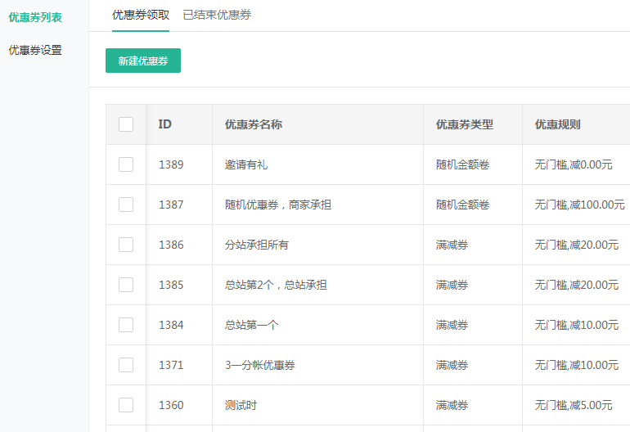
Task: Select checkbox for row 1386
Action: (x=126, y=245)
